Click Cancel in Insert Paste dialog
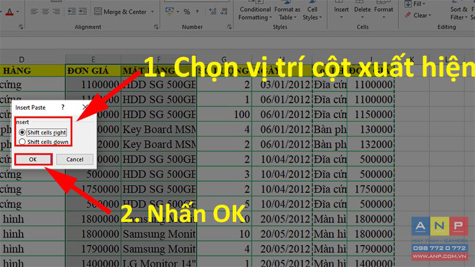Screen dimensions: 475x267 click(x=75, y=160)
